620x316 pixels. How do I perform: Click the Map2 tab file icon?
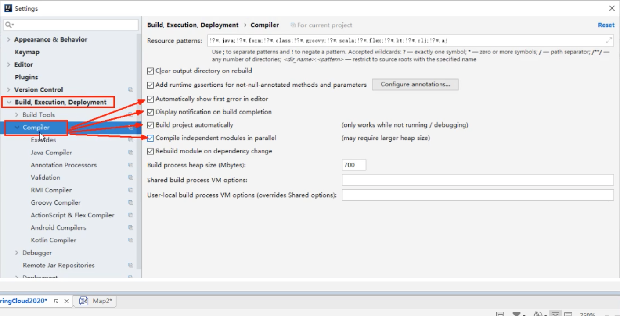84,301
